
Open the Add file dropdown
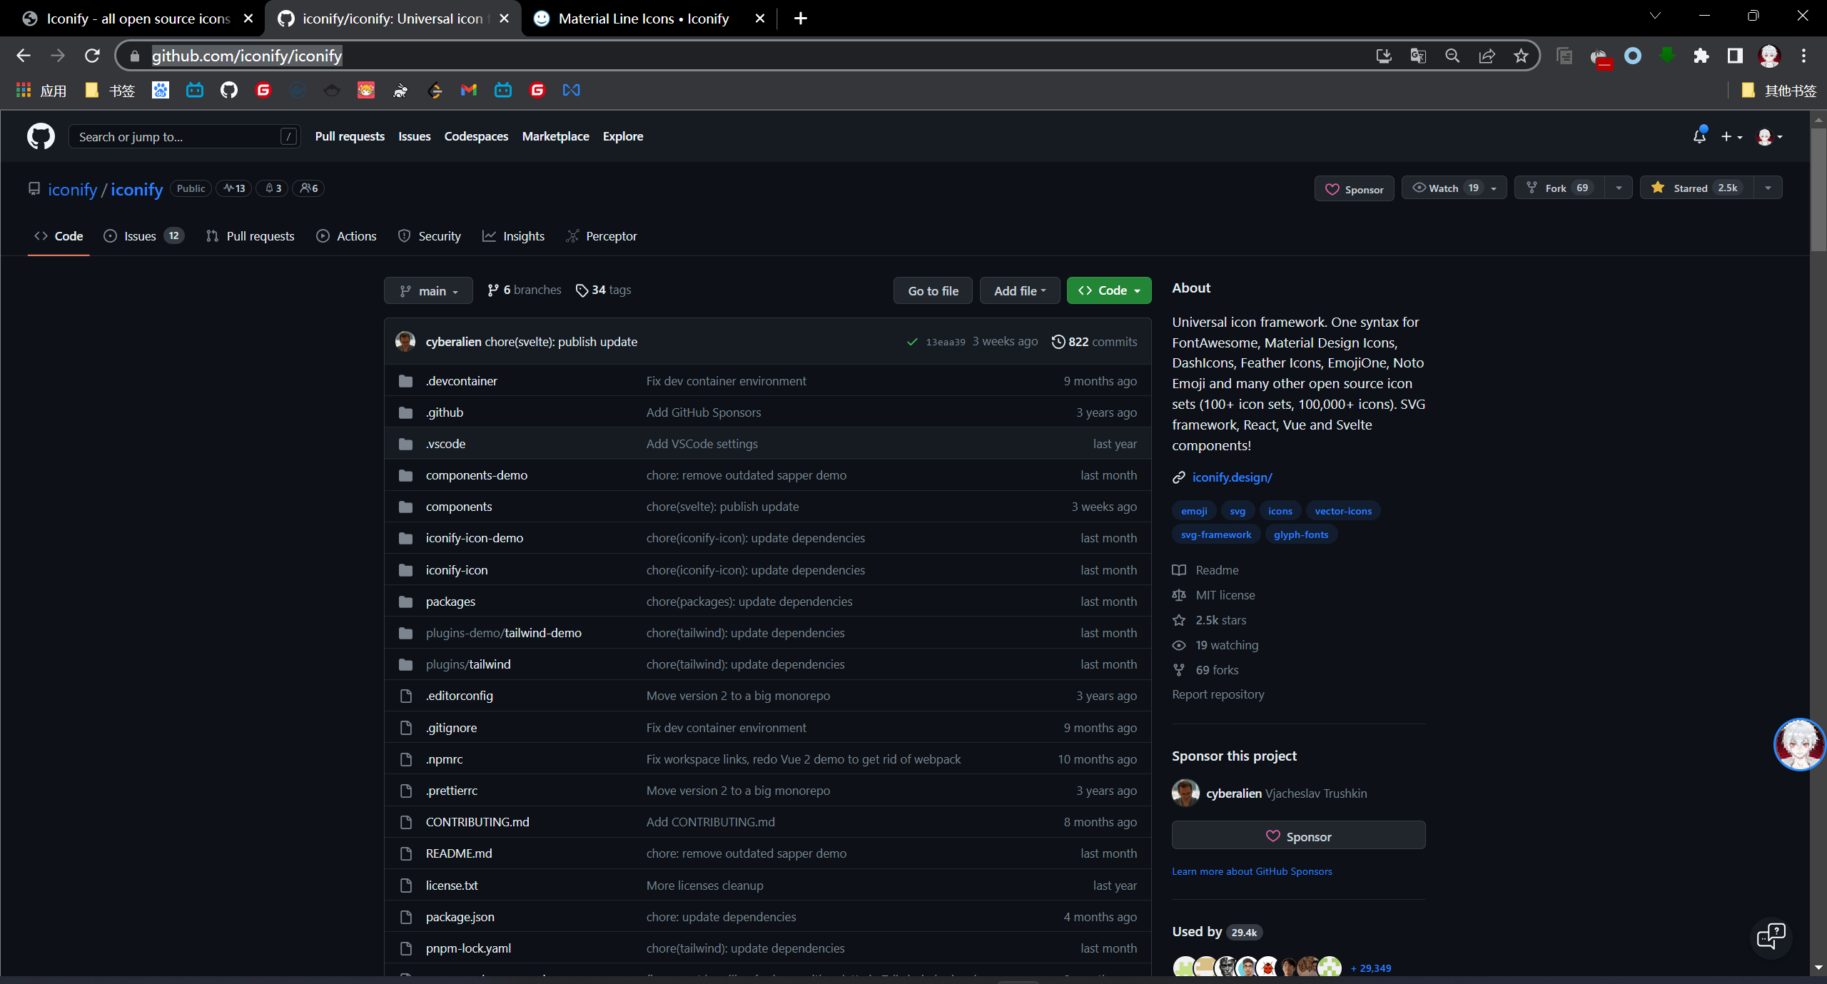[1019, 290]
